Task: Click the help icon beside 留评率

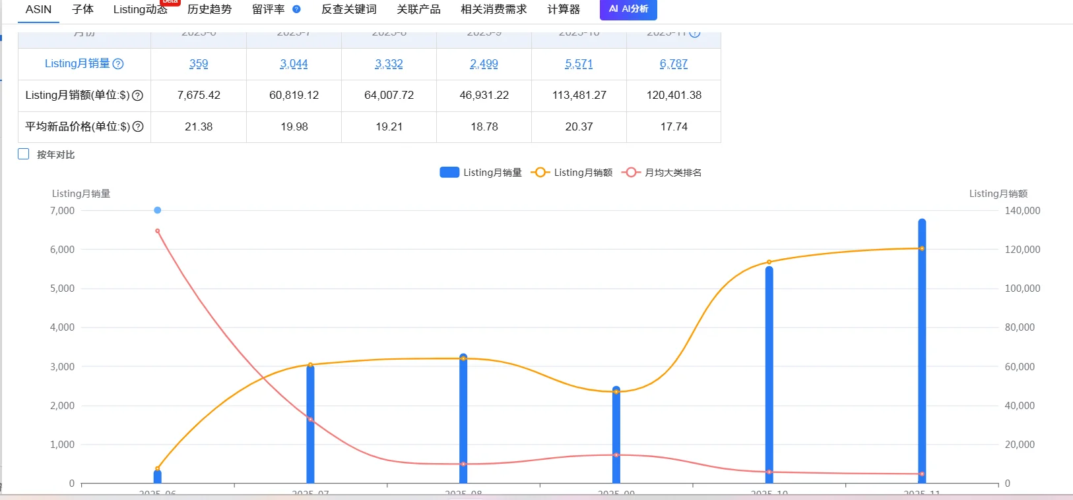Action: (x=296, y=9)
